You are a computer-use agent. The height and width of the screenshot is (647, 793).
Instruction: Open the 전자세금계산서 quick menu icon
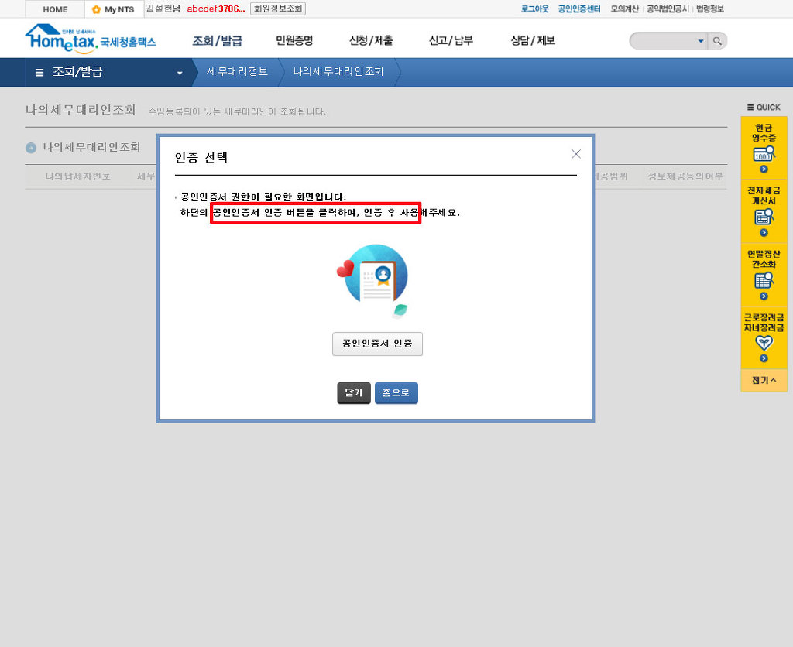coord(764,217)
